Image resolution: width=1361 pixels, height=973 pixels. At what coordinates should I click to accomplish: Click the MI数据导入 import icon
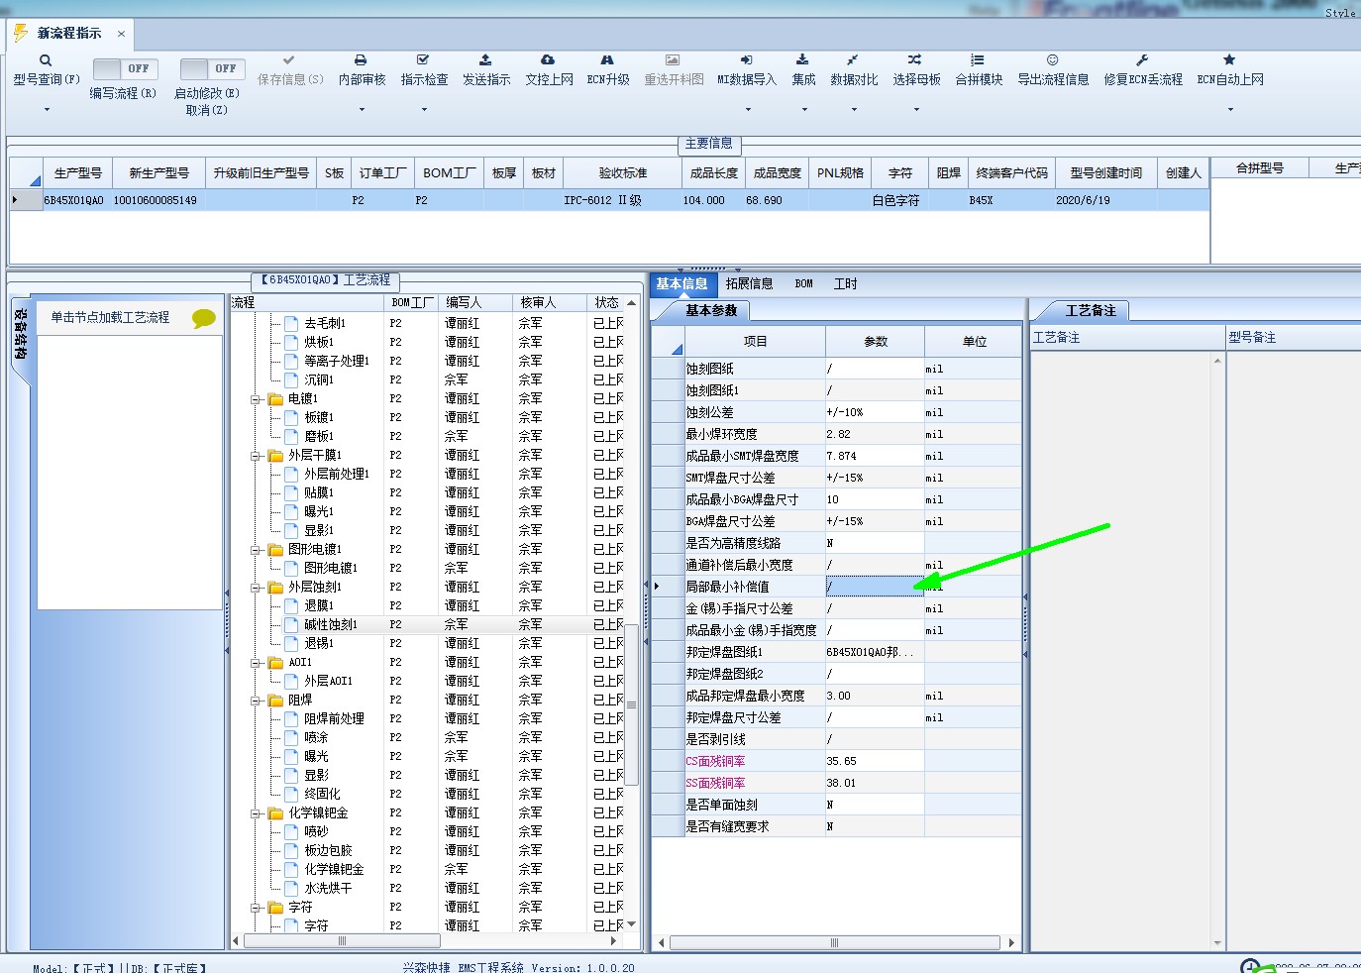(x=746, y=60)
